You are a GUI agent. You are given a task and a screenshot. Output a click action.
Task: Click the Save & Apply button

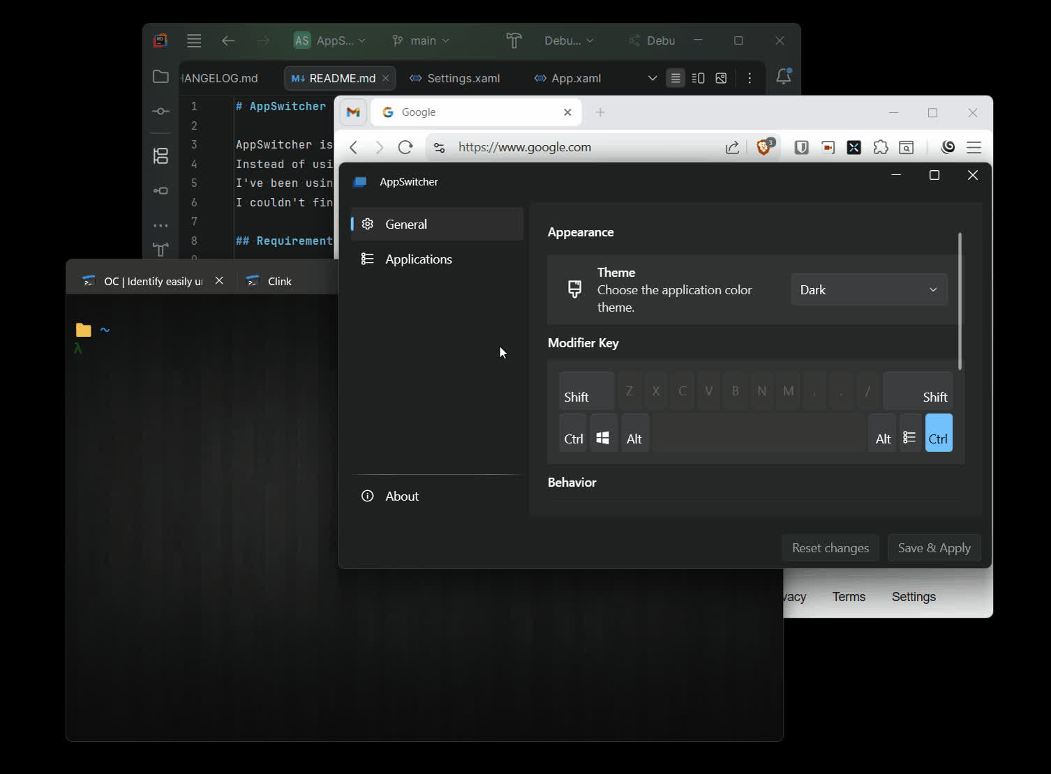coord(934,547)
